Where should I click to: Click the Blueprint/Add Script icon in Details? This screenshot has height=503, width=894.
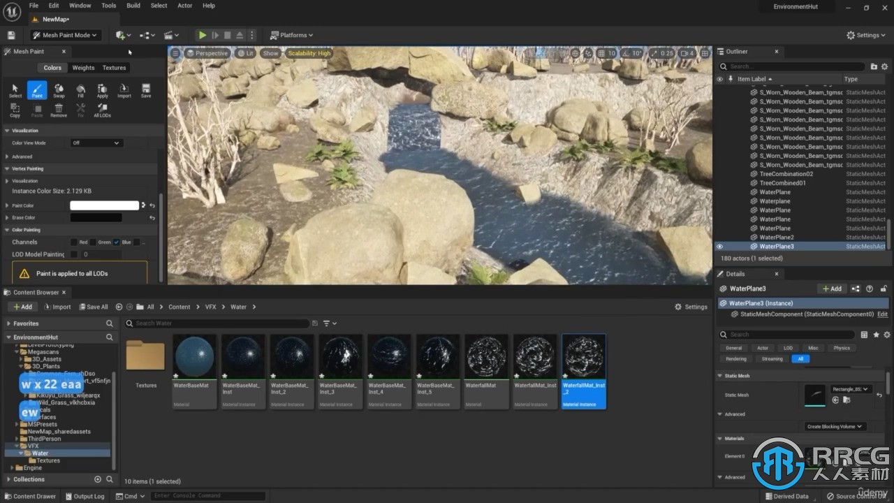click(856, 289)
